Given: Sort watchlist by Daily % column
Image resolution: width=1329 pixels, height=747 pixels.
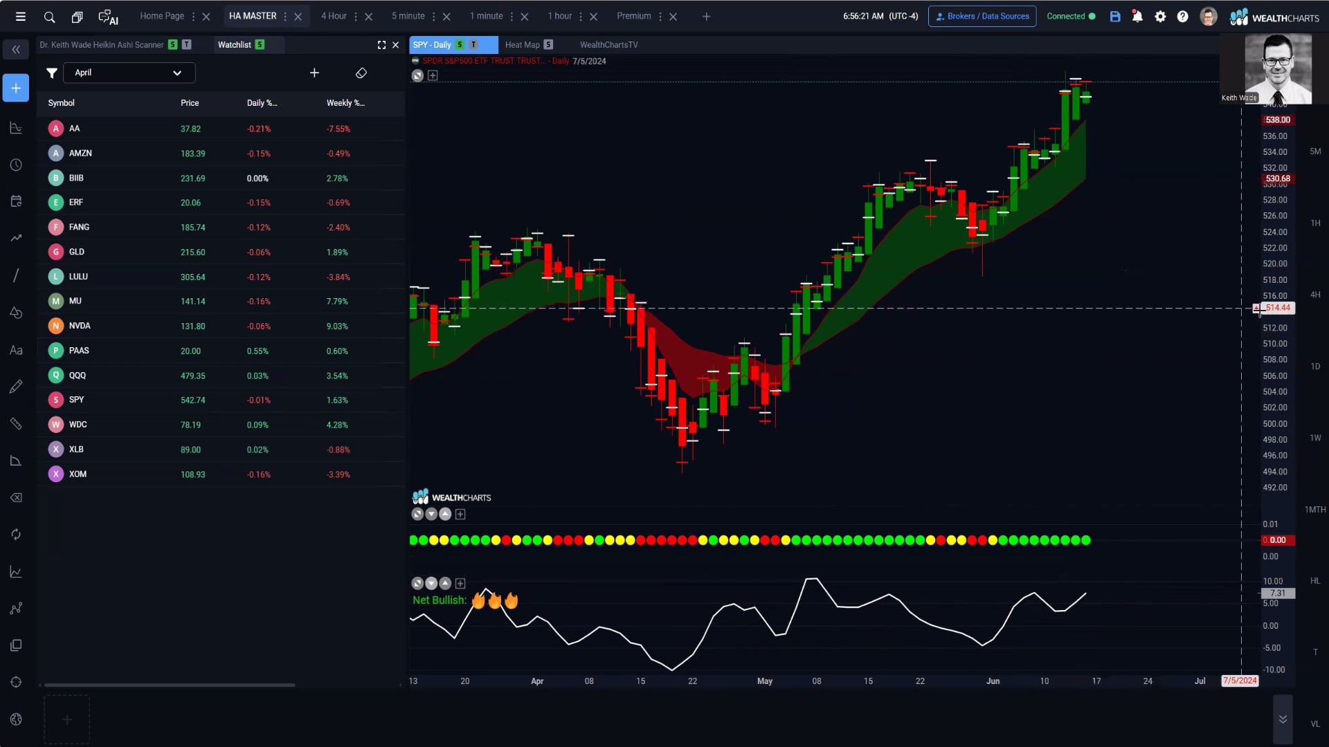Looking at the screenshot, I should pos(262,103).
